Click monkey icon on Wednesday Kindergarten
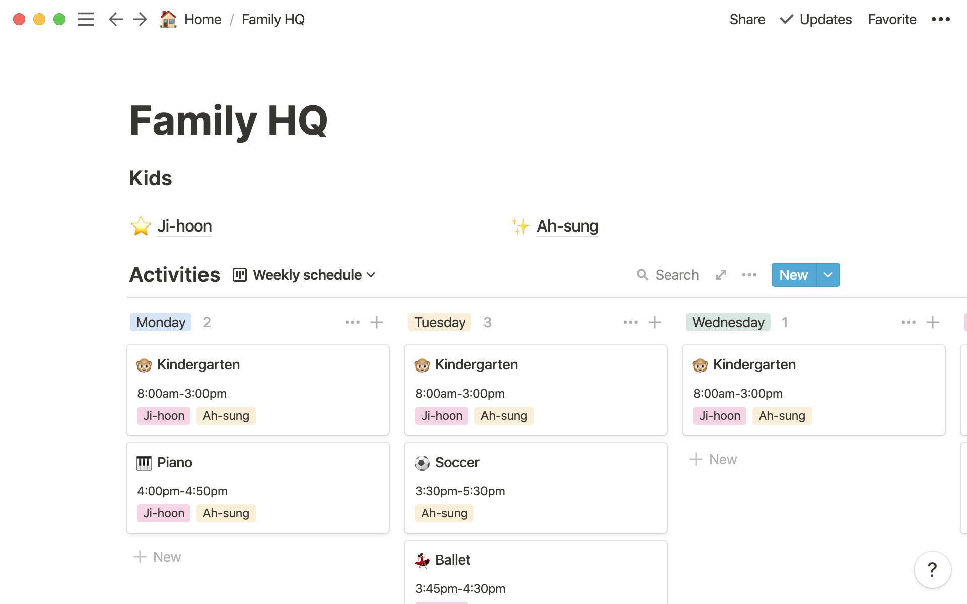 tap(700, 365)
